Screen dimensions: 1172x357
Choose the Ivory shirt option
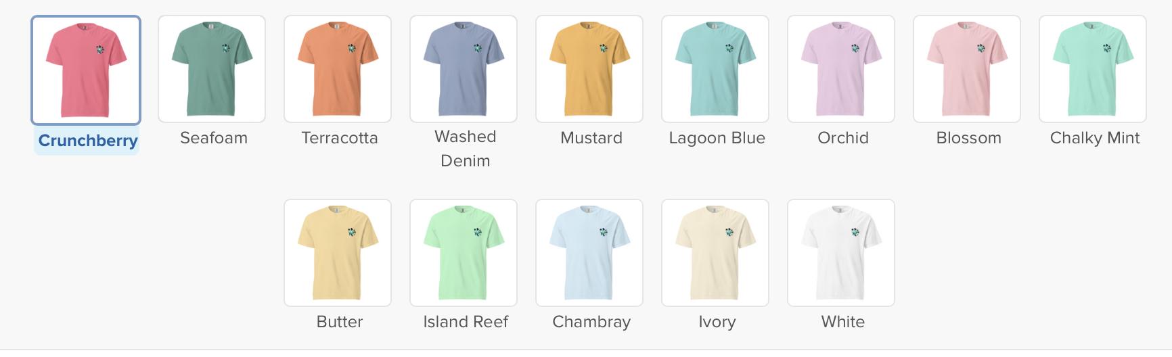point(715,253)
